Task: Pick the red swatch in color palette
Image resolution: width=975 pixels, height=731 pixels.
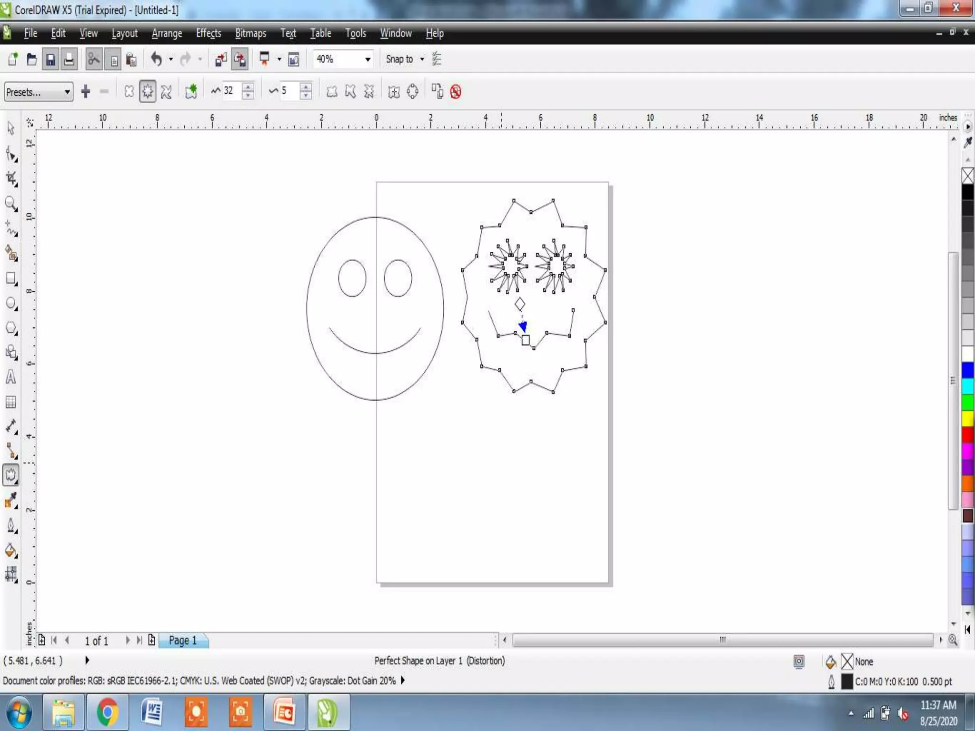Action: (x=967, y=434)
